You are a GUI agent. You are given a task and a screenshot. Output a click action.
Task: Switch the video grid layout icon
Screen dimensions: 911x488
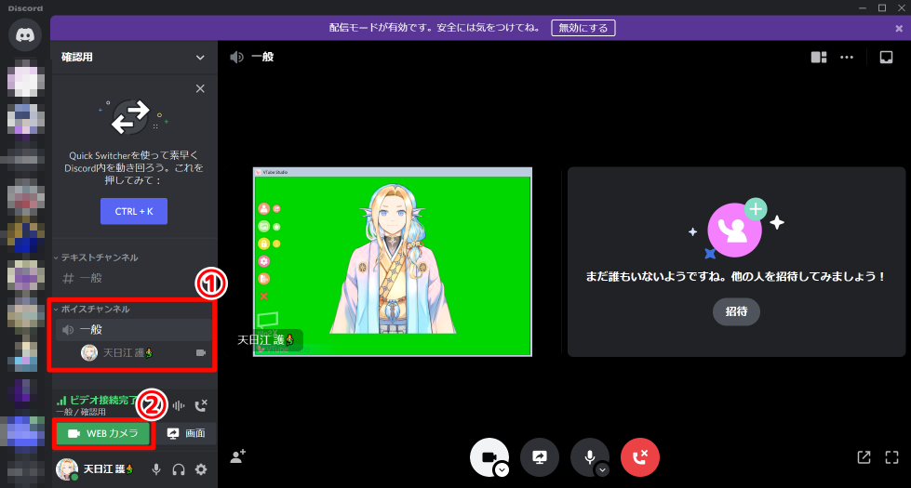(819, 57)
